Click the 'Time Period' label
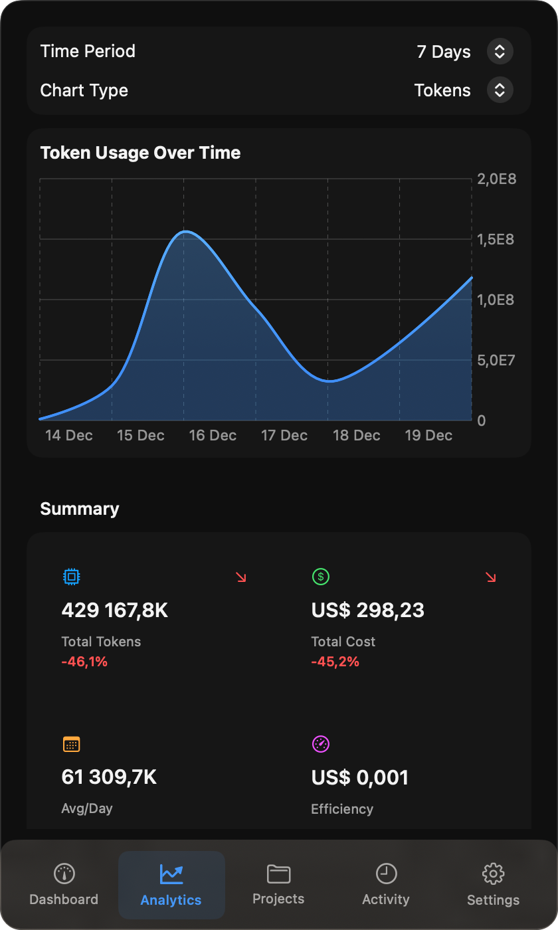This screenshot has height=930, width=558. [x=88, y=51]
